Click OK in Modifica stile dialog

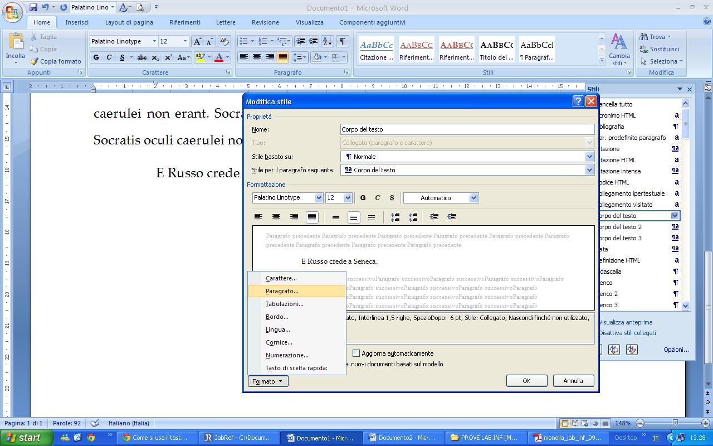tap(526, 381)
